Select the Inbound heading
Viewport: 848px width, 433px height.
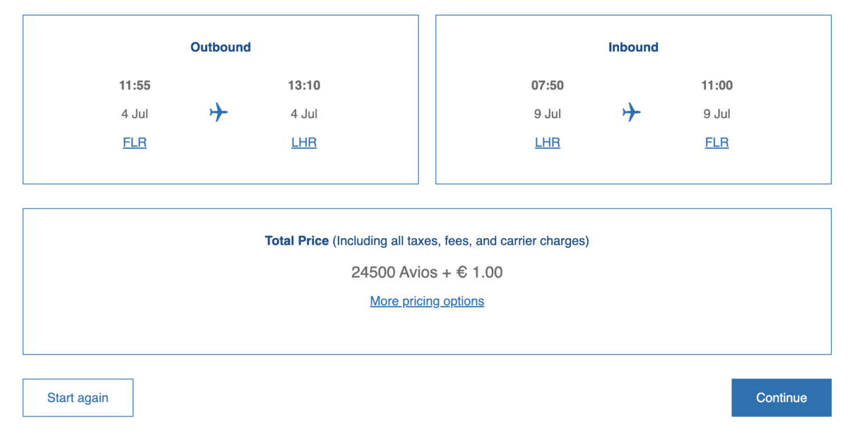click(x=633, y=47)
